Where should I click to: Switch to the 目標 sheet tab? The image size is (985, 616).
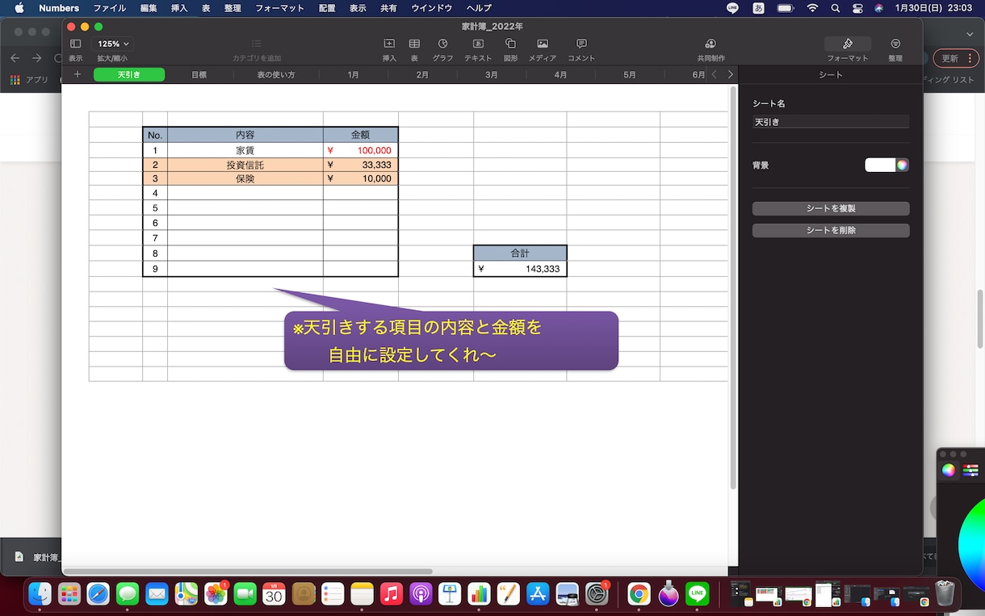tap(199, 74)
